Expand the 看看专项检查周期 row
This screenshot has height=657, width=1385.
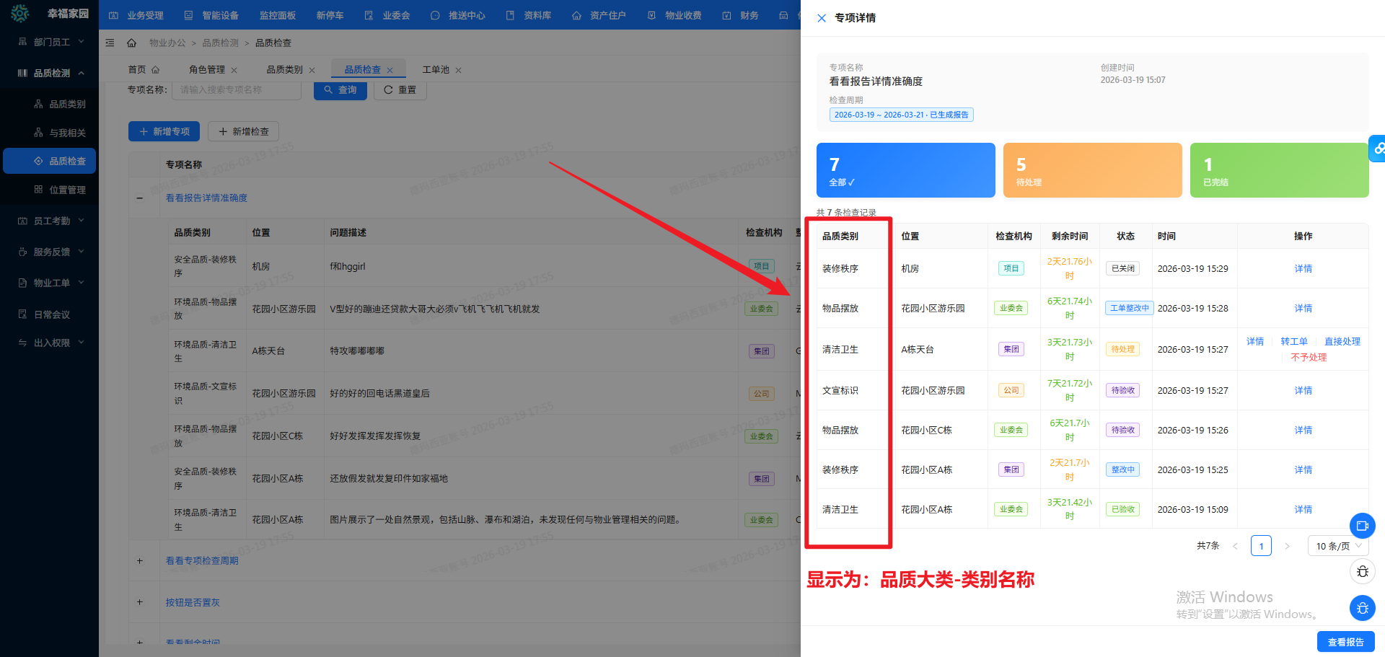(x=140, y=561)
